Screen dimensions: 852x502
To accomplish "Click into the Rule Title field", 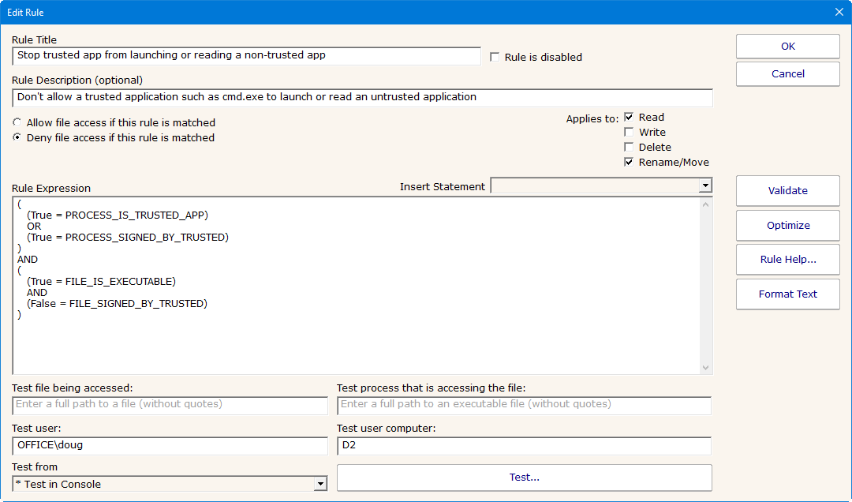I will click(x=246, y=56).
